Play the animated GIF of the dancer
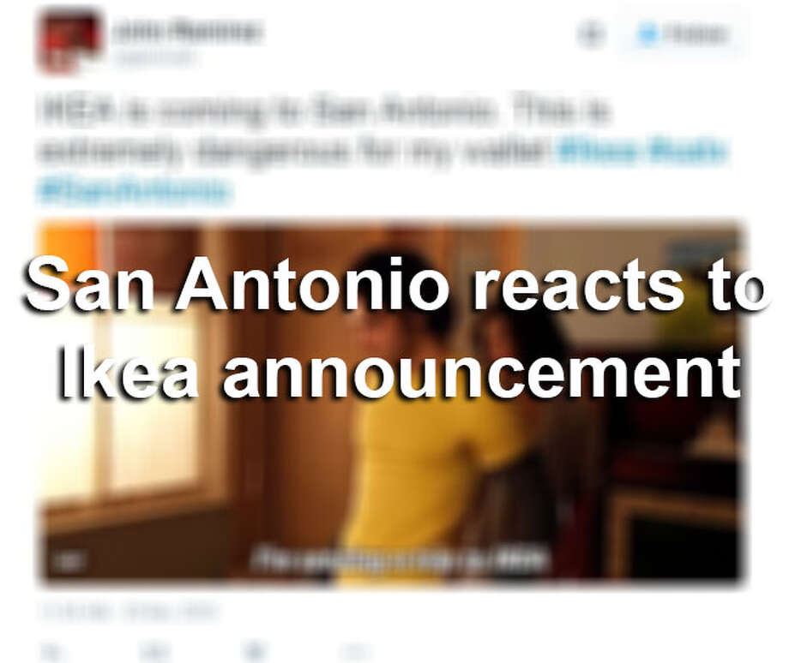 390,403
